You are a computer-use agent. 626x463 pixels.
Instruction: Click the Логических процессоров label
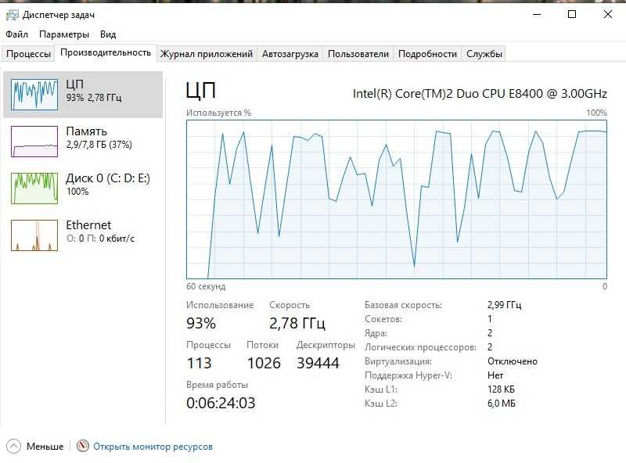420,347
